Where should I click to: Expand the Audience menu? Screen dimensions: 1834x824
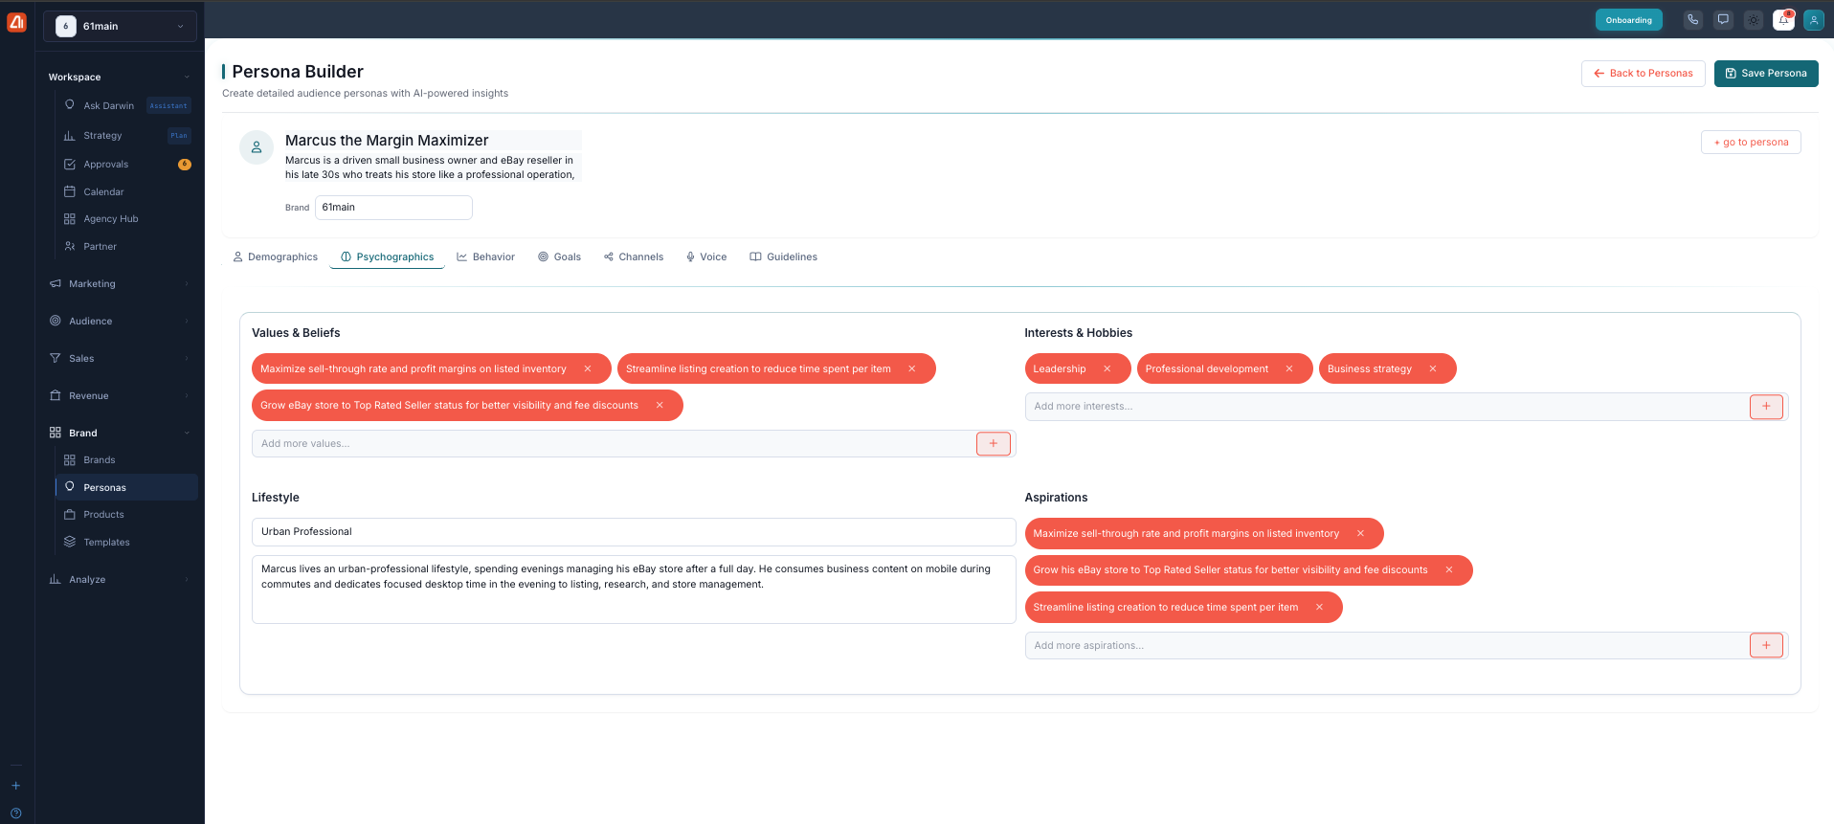click(120, 322)
